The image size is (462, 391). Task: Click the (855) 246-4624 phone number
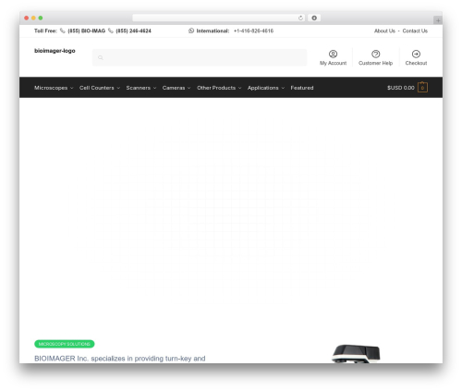click(133, 31)
